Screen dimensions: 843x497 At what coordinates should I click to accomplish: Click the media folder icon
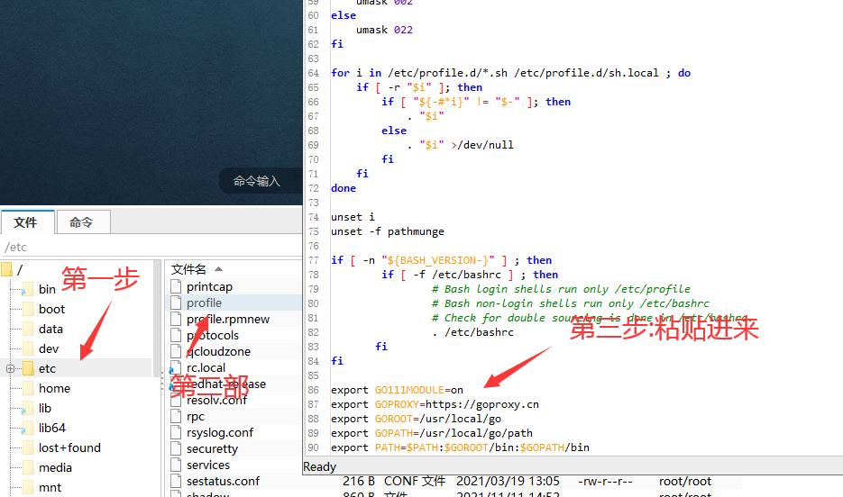(x=29, y=468)
